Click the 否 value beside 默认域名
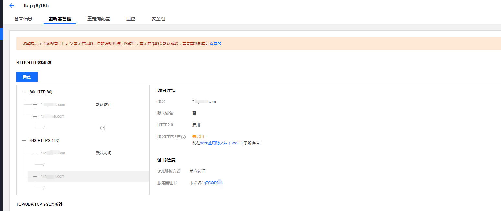The height and width of the screenshot is (211, 501). [x=194, y=113]
